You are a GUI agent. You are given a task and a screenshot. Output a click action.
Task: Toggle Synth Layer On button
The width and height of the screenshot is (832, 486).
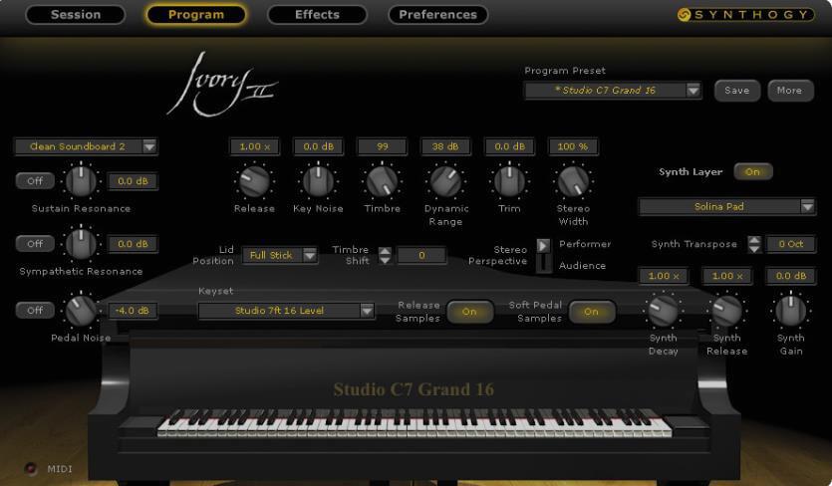pos(752,171)
